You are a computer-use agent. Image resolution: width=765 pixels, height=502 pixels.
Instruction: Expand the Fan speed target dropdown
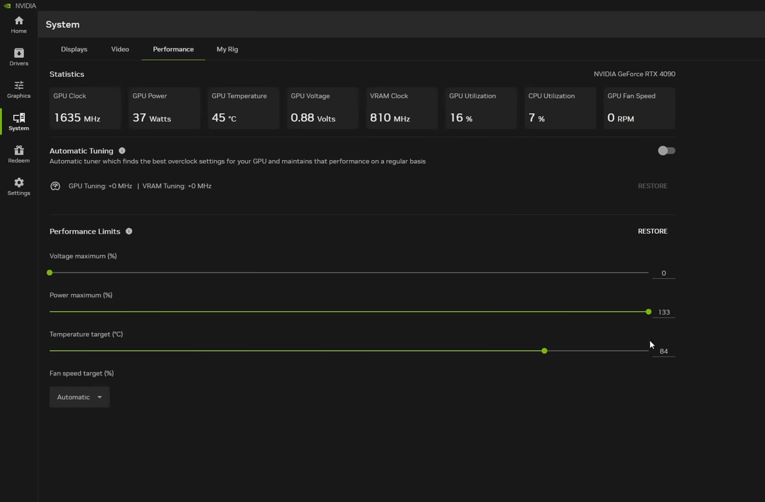point(79,397)
